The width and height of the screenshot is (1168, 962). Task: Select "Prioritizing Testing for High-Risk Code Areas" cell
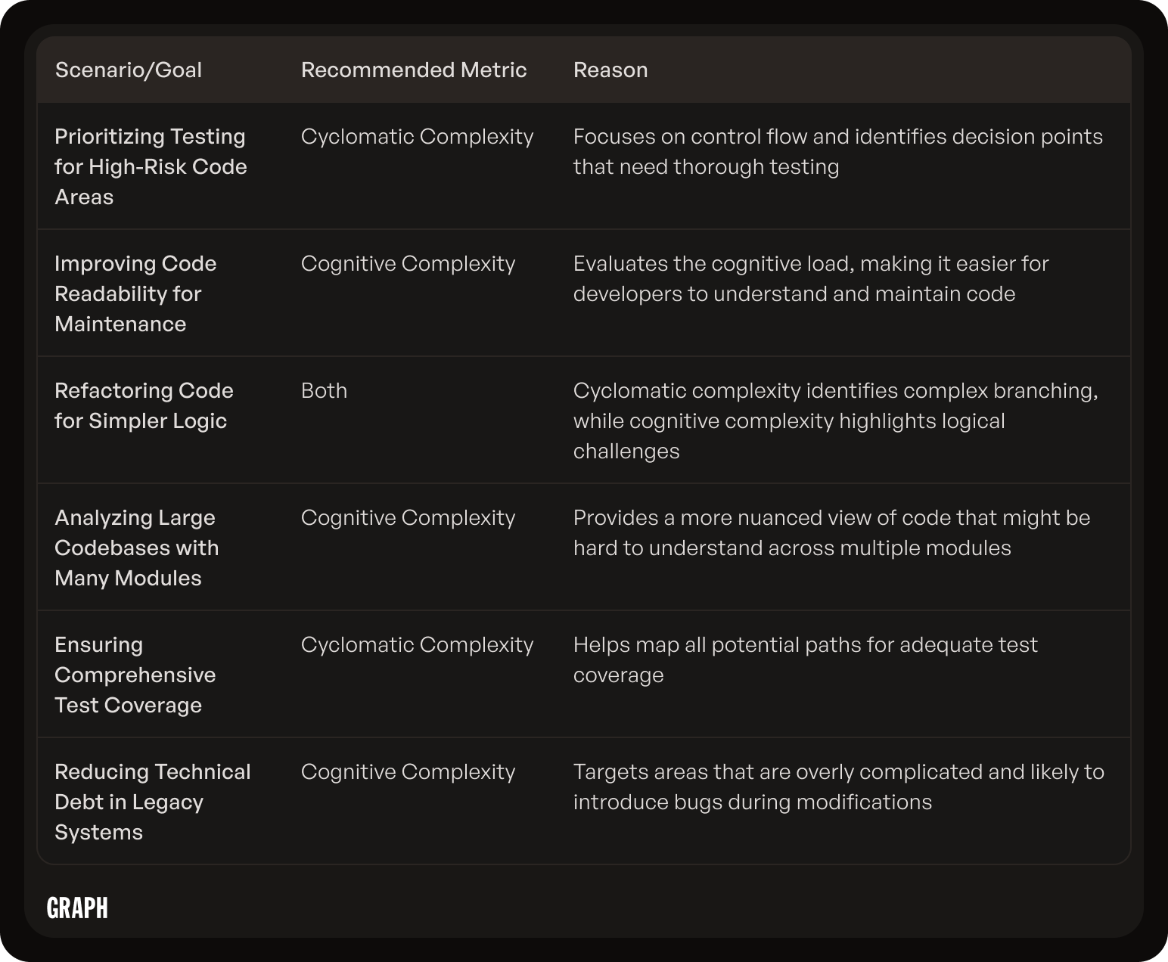point(151,166)
